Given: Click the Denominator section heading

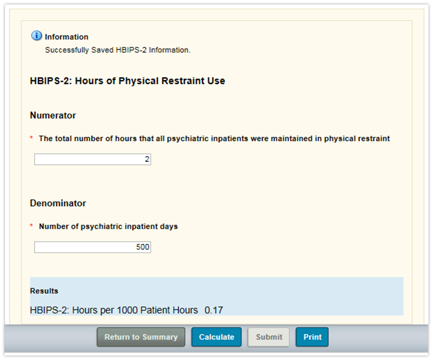Looking at the screenshot, I should click(58, 203).
